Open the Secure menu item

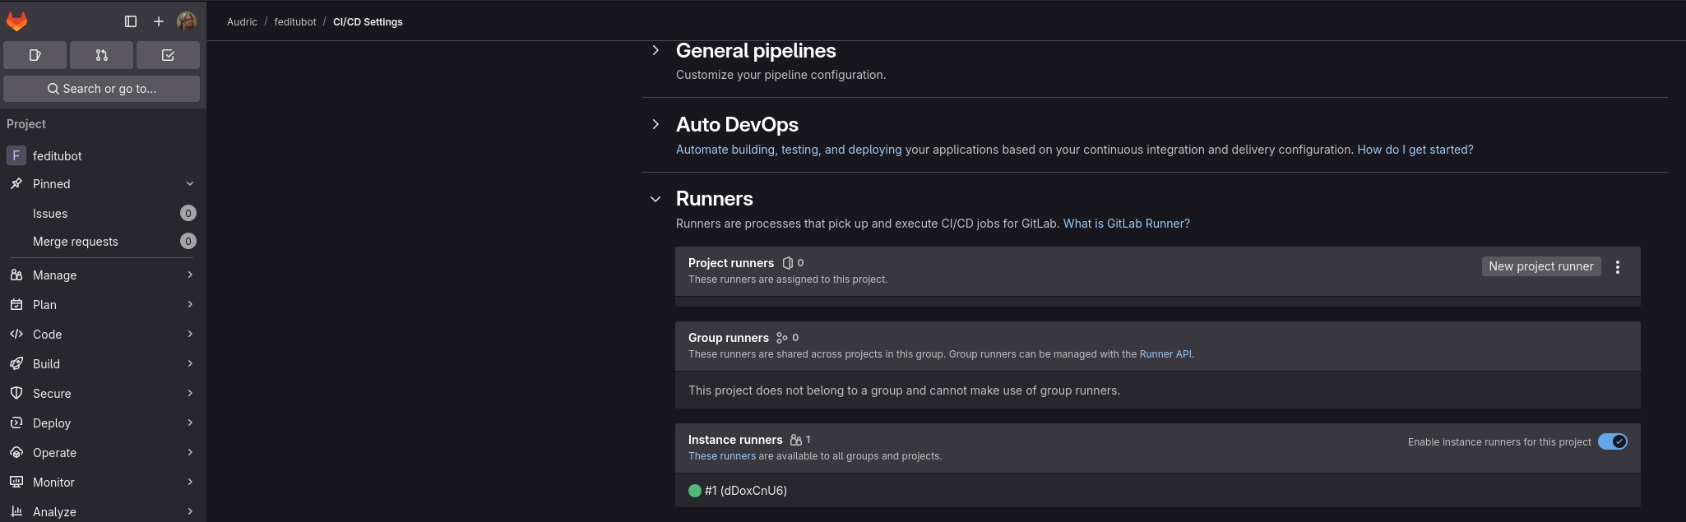(x=102, y=394)
